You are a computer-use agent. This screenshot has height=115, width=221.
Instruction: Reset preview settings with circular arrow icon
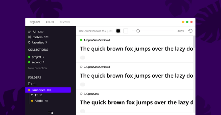tap(190, 31)
